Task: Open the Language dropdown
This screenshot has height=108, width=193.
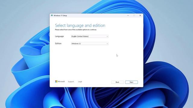Action: tap(90, 36)
